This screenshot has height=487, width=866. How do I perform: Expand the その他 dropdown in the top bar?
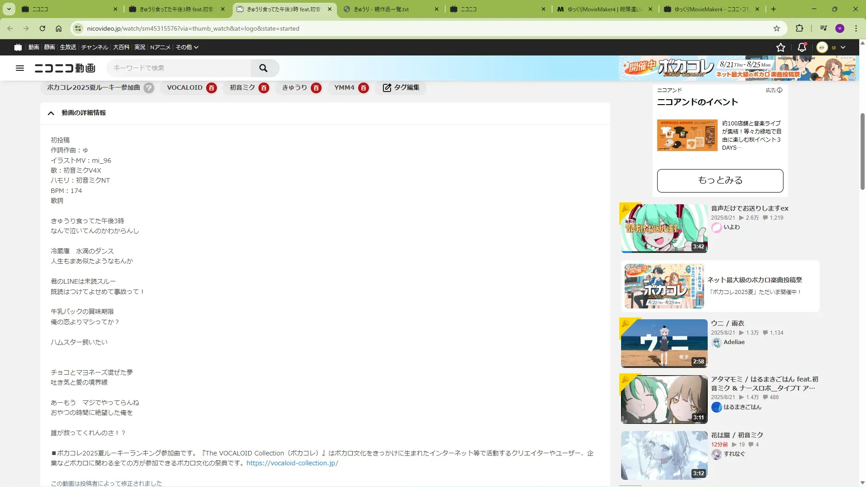(187, 47)
